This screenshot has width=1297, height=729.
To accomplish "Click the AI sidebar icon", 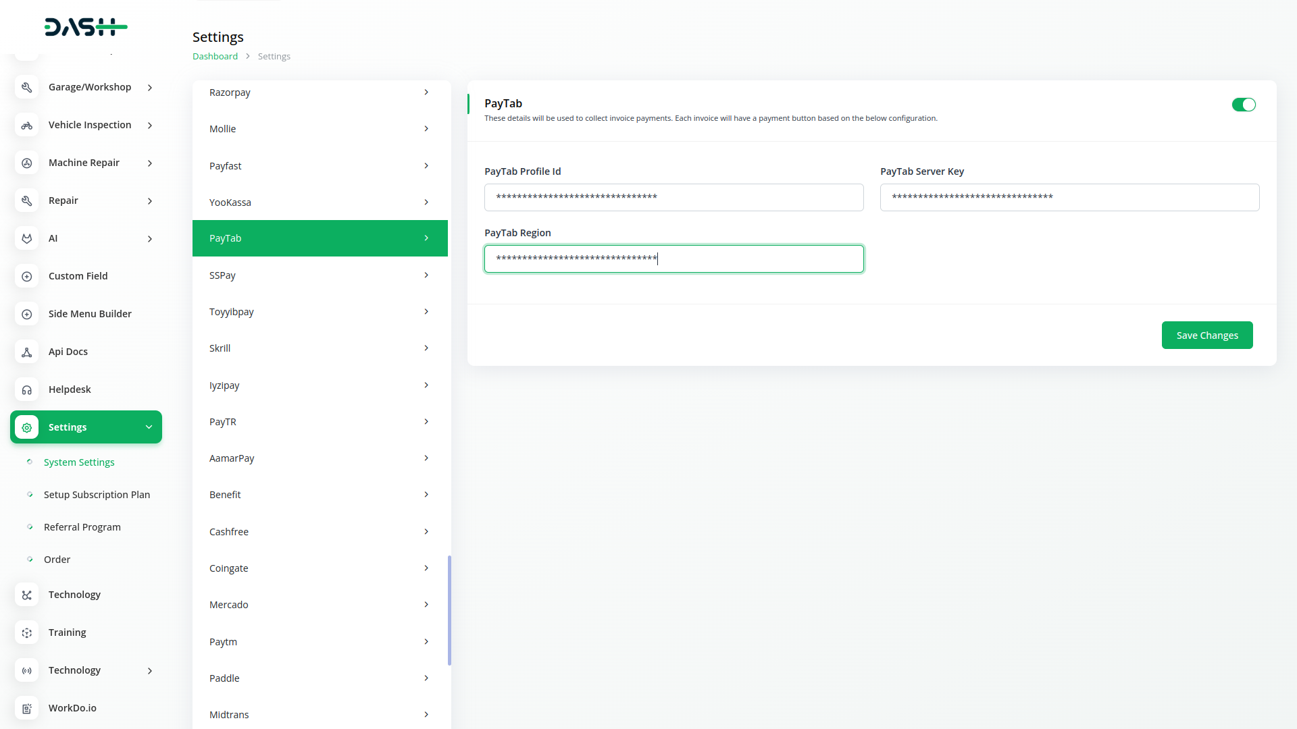I will (27, 238).
